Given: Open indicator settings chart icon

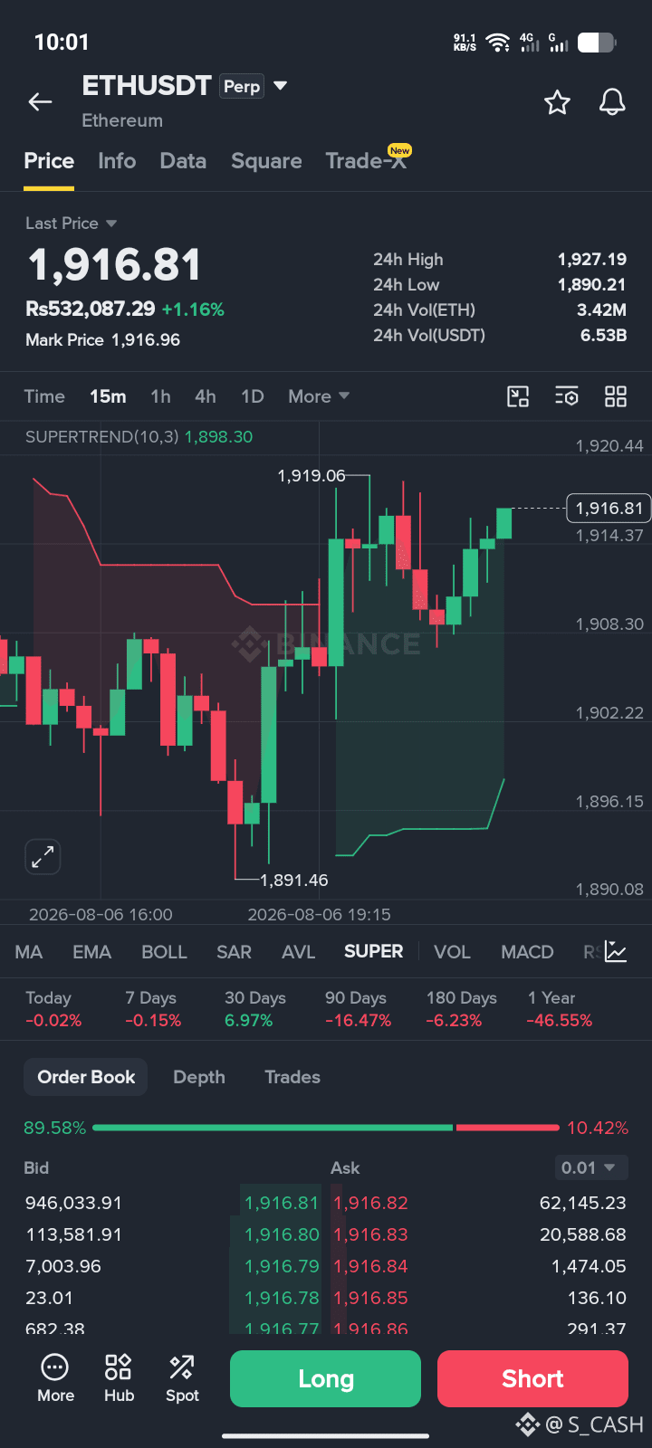Looking at the screenshot, I should [x=616, y=951].
